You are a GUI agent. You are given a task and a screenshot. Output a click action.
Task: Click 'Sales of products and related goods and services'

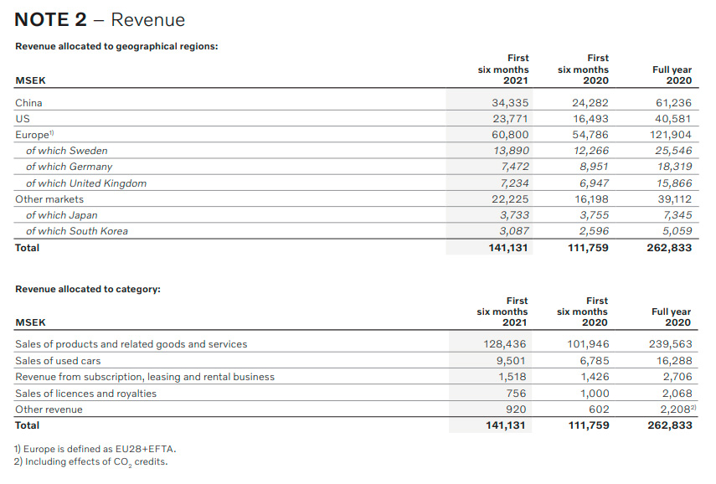click(x=131, y=344)
